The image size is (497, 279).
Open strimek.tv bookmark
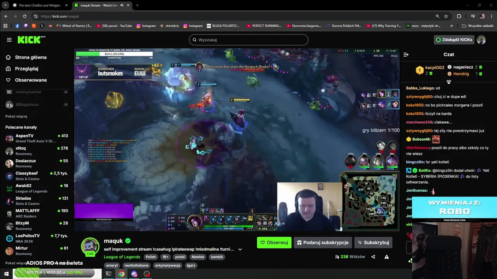170,26
